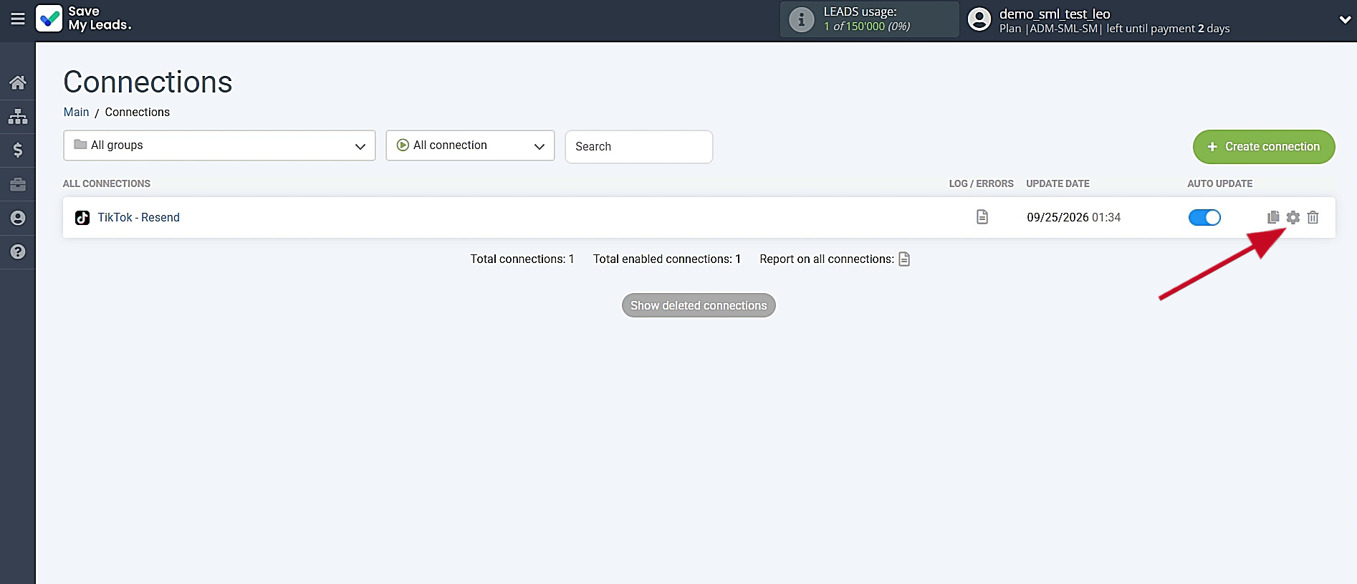Screen dimensions: 1357x584
Task: Delete TikTok - Resend with trash icon
Action: click(1313, 217)
